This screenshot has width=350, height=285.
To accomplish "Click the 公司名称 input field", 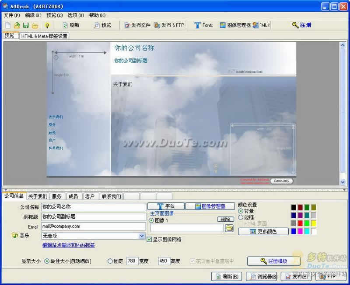I will pyautogui.click(x=94, y=207).
